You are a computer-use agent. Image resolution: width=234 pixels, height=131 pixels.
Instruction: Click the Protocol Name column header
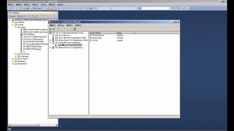pos(102,33)
